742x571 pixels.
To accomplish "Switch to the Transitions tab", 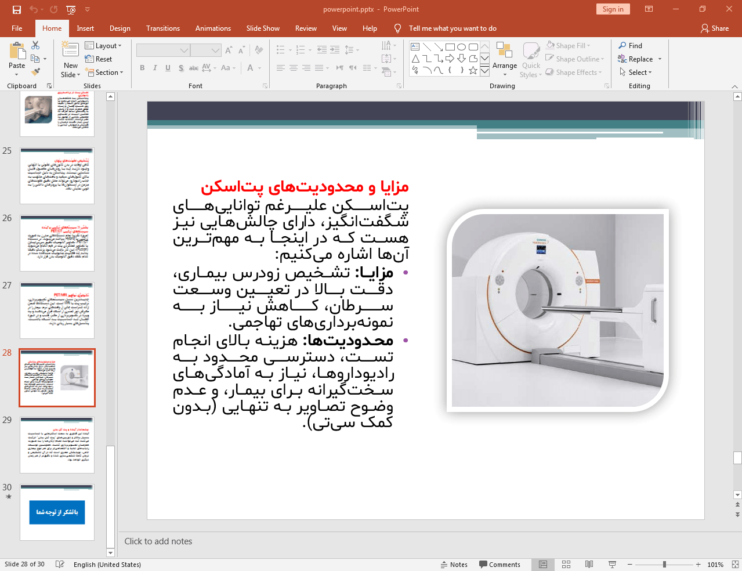I will pyautogui.click(x=163, y=28).
